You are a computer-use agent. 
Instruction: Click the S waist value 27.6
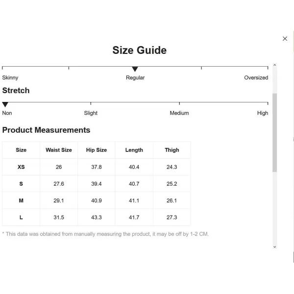coord(59,184)
